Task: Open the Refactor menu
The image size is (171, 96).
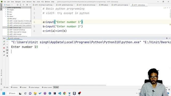Action: (29, 2)
